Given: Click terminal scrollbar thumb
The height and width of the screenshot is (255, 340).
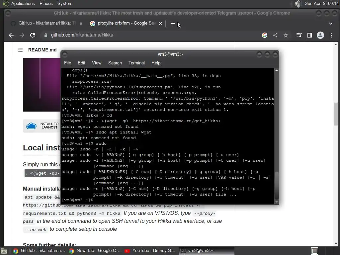Looking at the screenshot, I should click(277, 186).
